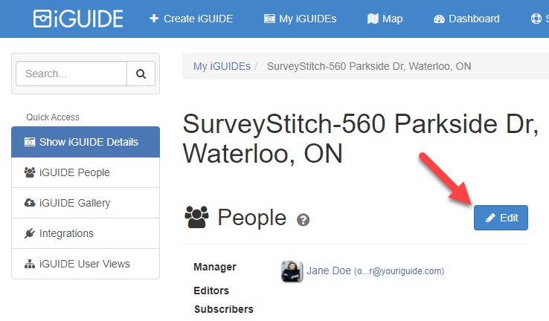Click the plug icon beside Integrations
Image resolution: width=549 pixels, height=321 pixels.
point(30,233)
